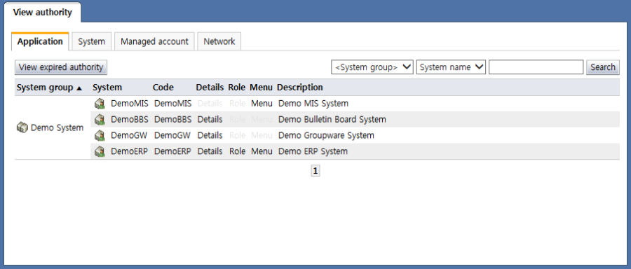Click DemoGW system name
The image size is (631, 269).
click(128, 135)
